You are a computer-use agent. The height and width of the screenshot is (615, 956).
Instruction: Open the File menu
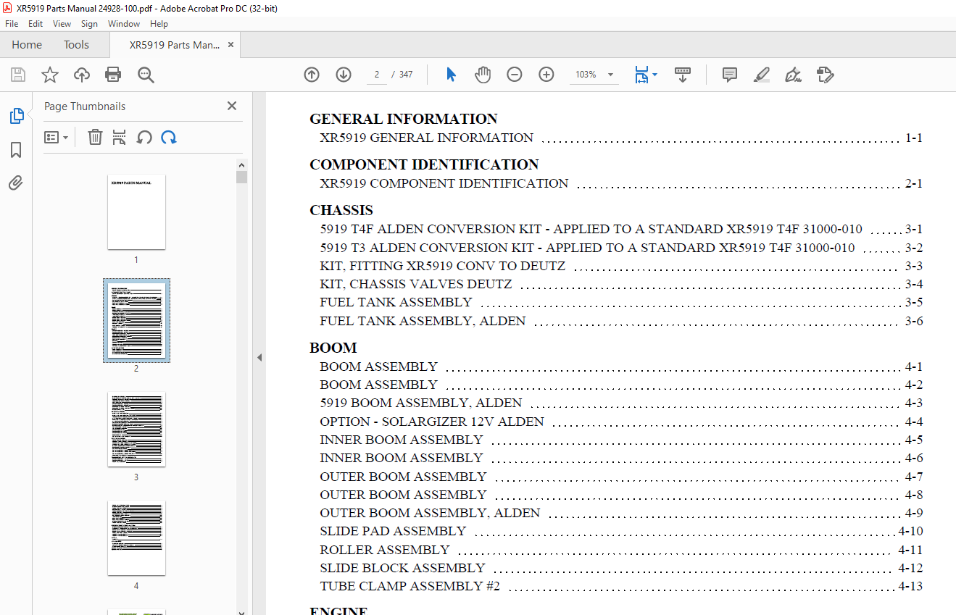click(12, 24)
